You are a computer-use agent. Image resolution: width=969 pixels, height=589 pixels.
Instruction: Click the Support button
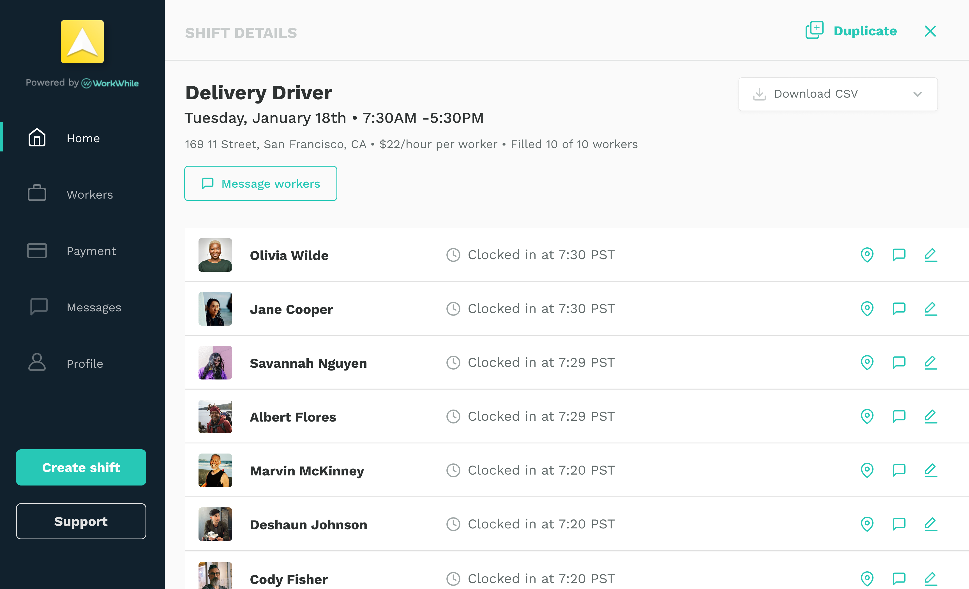(81, 521)
